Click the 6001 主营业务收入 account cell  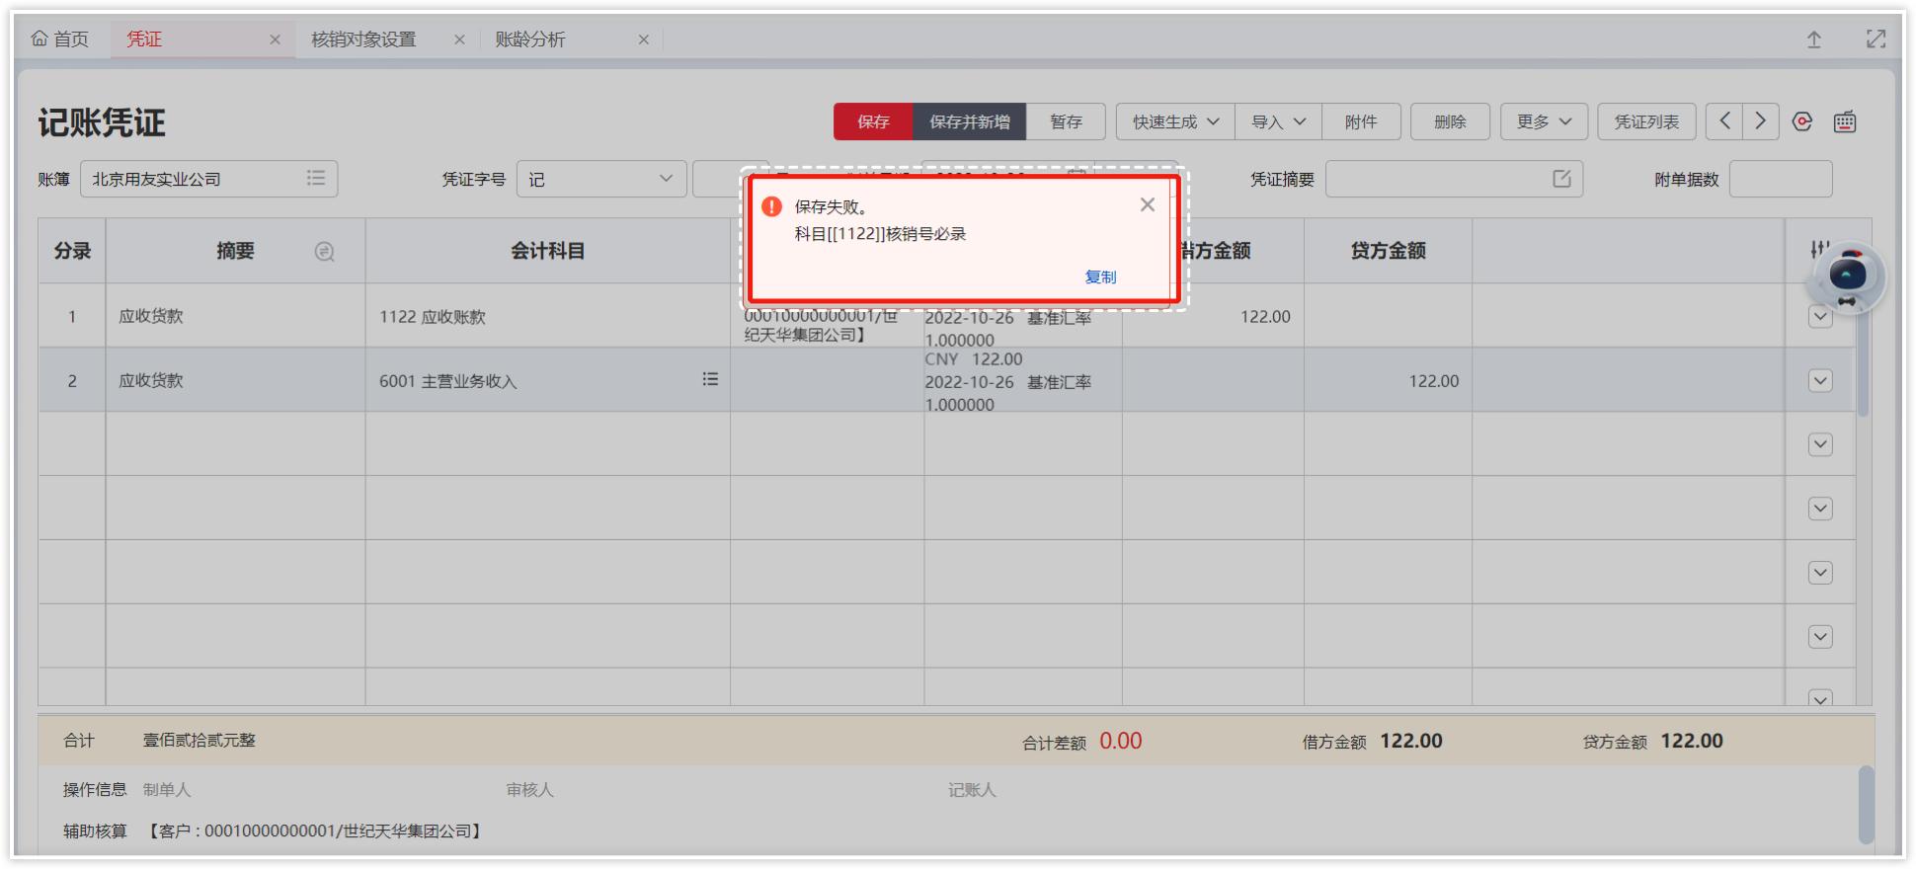point(547,380)
